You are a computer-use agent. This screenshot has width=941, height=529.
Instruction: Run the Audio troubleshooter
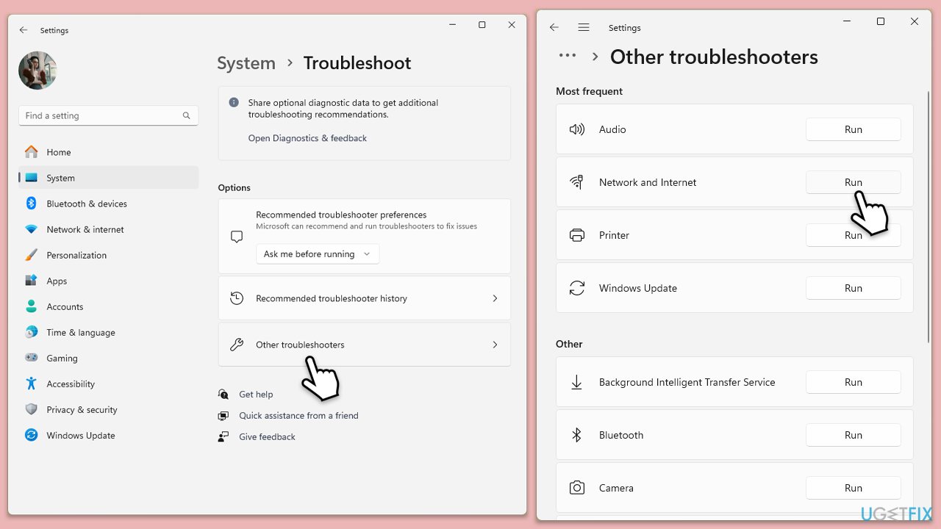pos(853,129)
